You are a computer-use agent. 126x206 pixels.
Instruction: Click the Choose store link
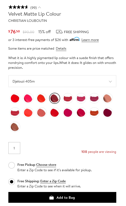(46, 165)
